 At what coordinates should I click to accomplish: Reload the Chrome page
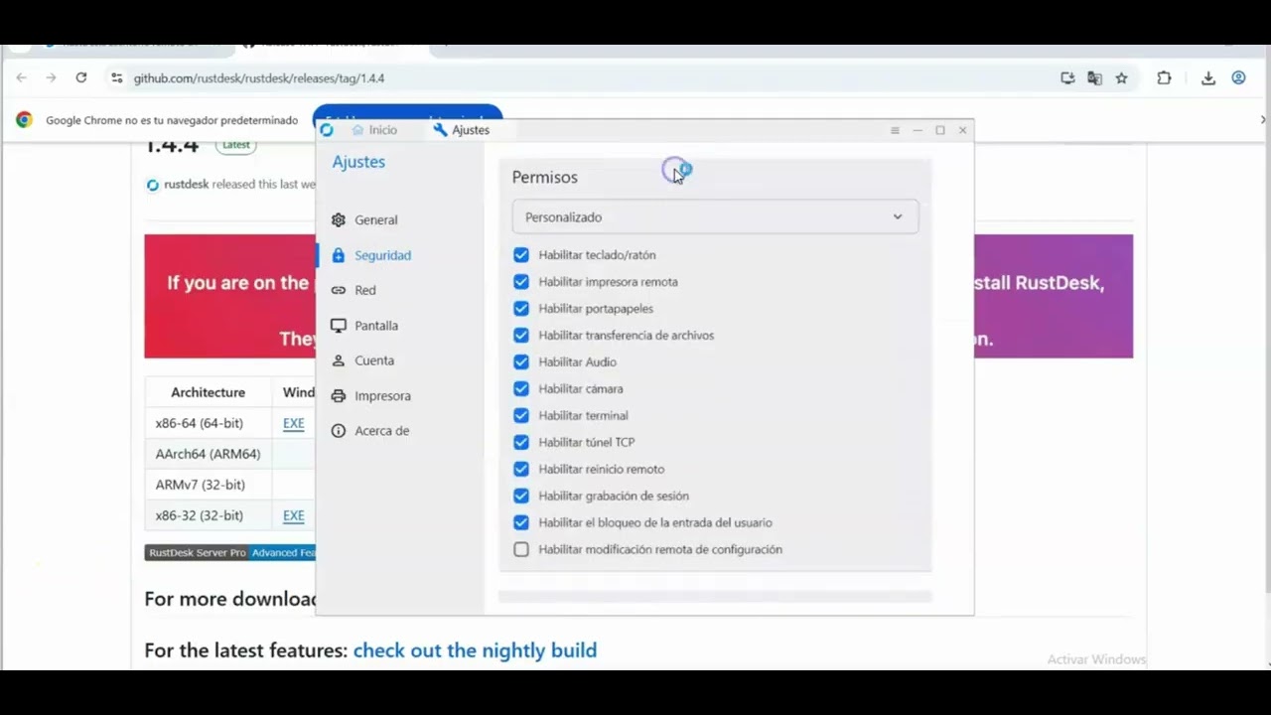point(81,77)
